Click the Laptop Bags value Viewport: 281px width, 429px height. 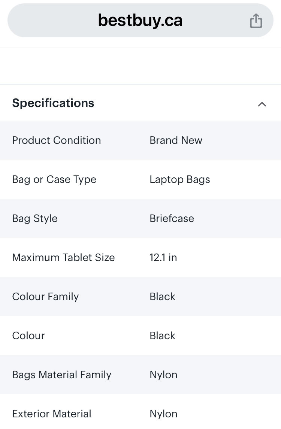180,180
